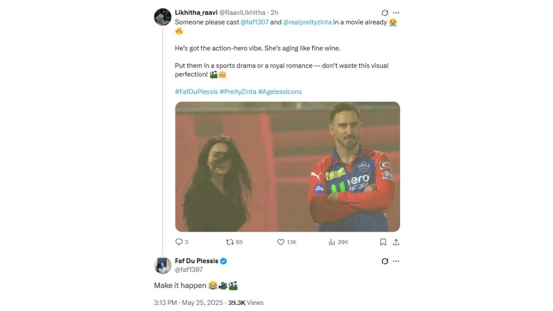The width and height of the screenshot is (553, 311).
Task: Click the #FafDuPlessis hashtag
Action: tap(196, 92)
